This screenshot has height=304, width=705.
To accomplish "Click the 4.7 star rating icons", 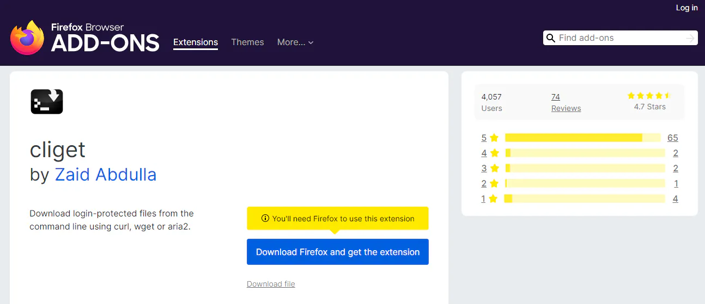I will coord(649,96).
